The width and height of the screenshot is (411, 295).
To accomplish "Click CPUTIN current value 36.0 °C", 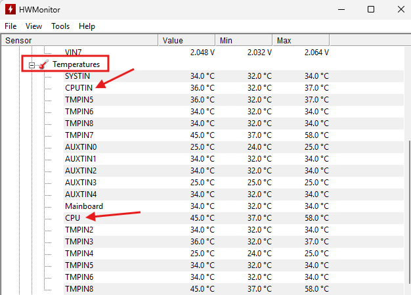I will click(x=202, y=88).
